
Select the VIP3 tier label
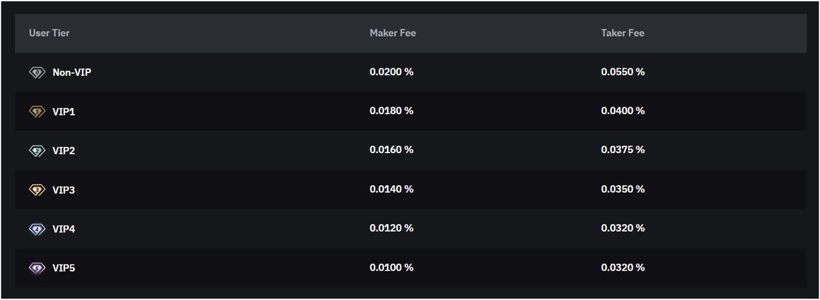[x=64, y=190]
